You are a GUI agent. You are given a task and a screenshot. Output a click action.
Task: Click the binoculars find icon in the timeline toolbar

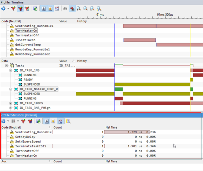[x=65, y=8]
